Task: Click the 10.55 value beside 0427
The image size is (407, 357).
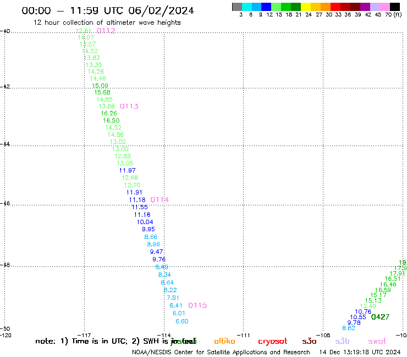Action: coord(358,317)
